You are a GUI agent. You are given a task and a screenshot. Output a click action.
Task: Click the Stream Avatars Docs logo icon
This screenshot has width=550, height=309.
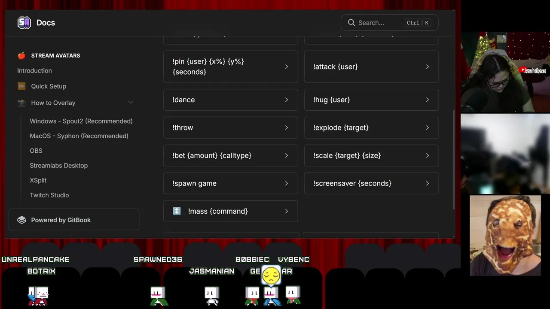point(24,23)
